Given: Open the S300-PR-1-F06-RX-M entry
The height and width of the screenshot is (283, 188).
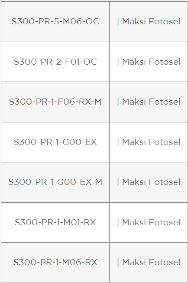Looking at the screenshot, I should tap(55, 102).
